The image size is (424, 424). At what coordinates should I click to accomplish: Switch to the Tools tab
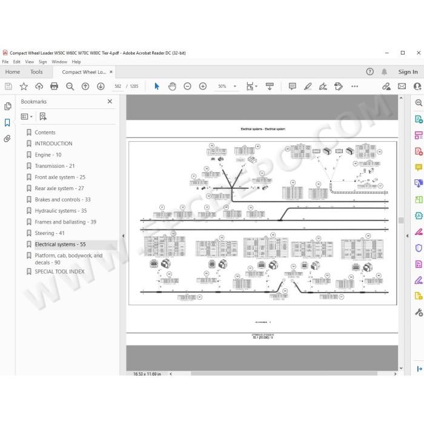click(x=36, y=72)
